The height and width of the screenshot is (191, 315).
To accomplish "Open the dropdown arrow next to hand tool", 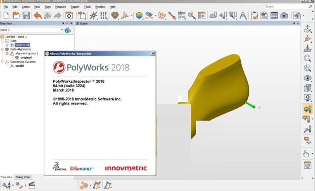I will (x=312, y=154).
